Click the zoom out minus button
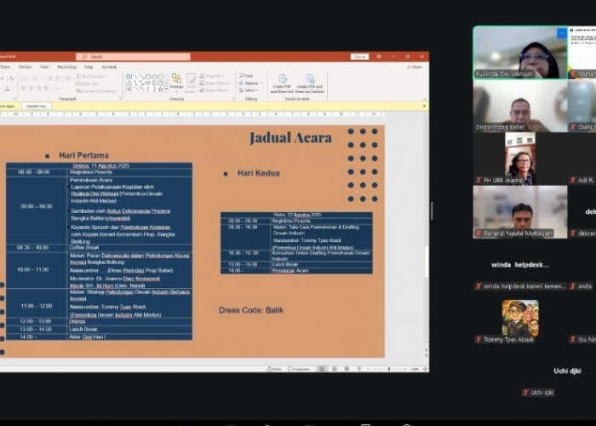 368,369
